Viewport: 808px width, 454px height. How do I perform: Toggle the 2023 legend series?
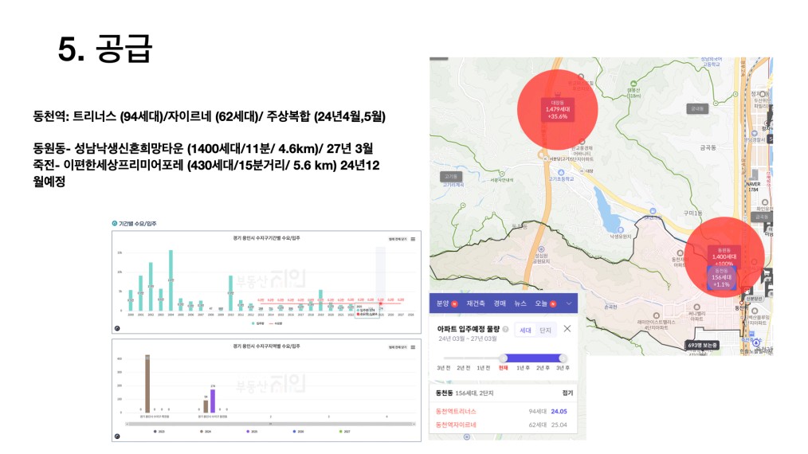159,432
